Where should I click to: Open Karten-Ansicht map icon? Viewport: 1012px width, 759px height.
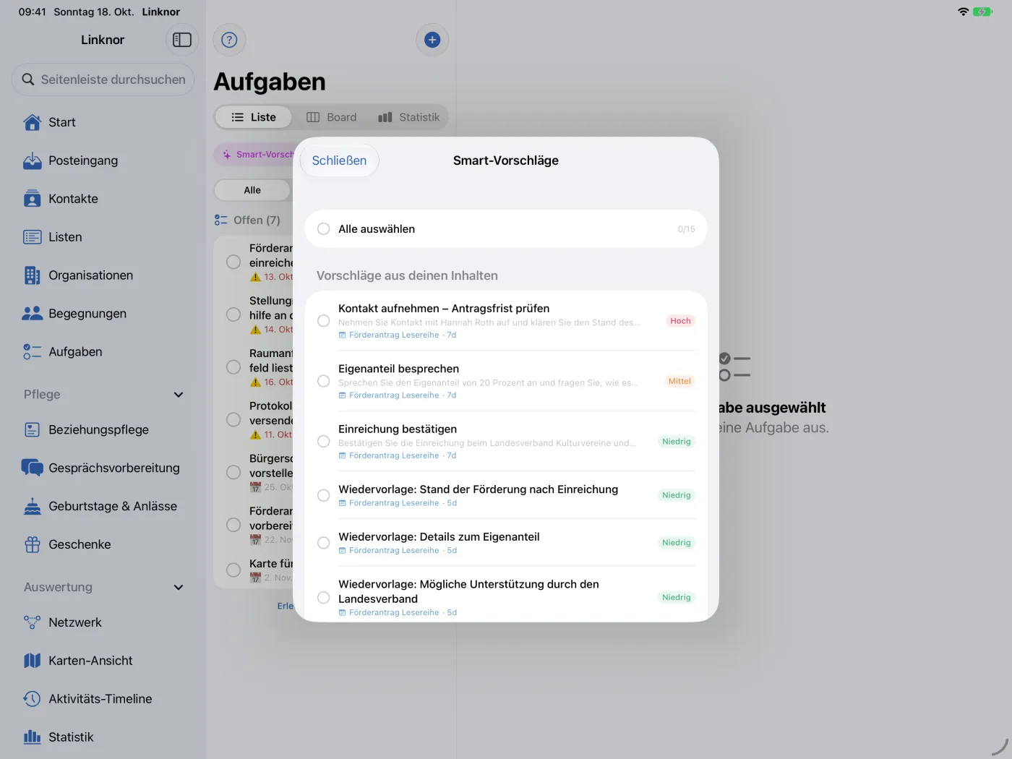coord(33,661)
